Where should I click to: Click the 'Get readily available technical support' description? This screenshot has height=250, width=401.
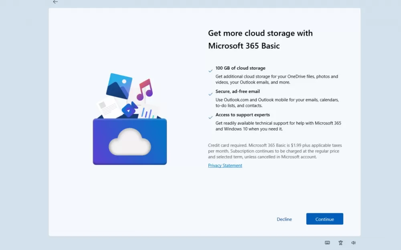pos(278,126)
